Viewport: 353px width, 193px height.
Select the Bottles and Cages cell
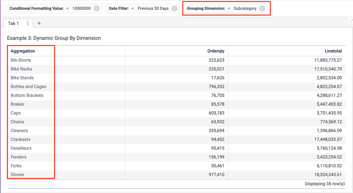(28, 87)
